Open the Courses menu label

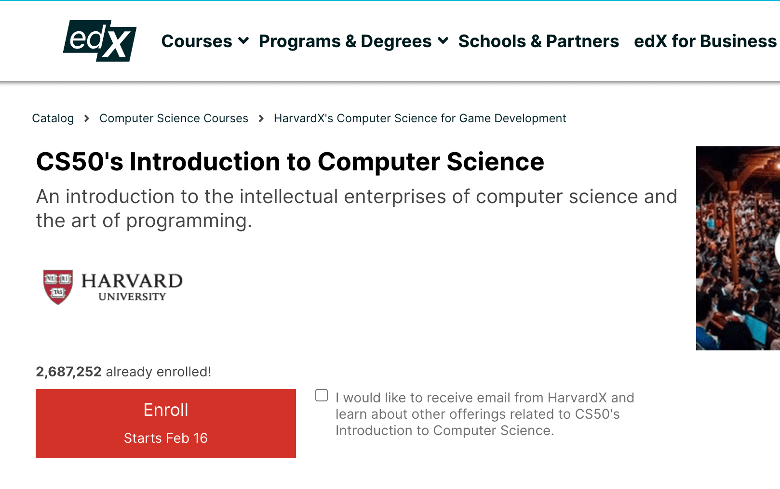[x=197, y=41]
